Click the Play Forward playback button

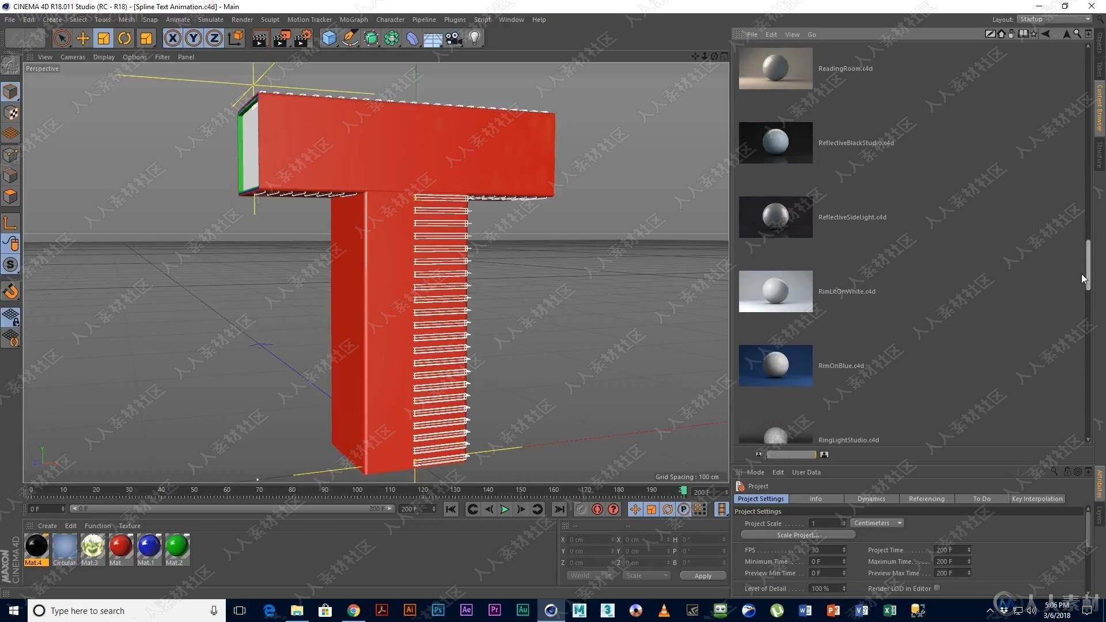point(506,509)
